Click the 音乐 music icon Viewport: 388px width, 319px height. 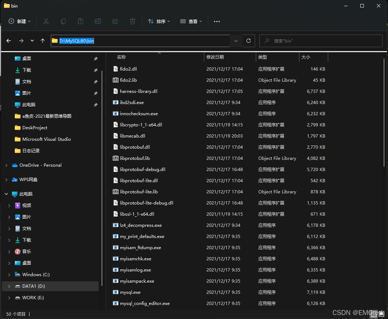(18, 251)
